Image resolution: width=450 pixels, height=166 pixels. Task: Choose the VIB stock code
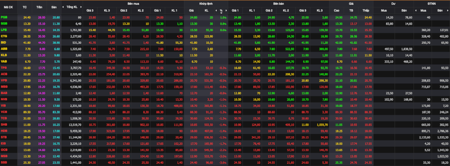pyautogui.click(x=4, y=105)
